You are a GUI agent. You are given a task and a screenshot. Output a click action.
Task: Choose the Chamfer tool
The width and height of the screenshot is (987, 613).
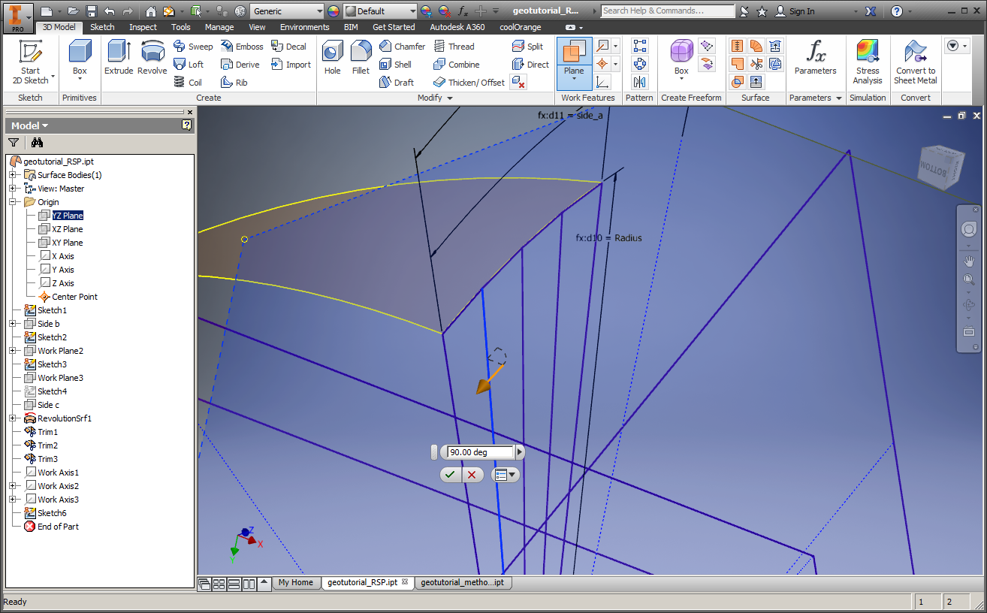[402, 47]
